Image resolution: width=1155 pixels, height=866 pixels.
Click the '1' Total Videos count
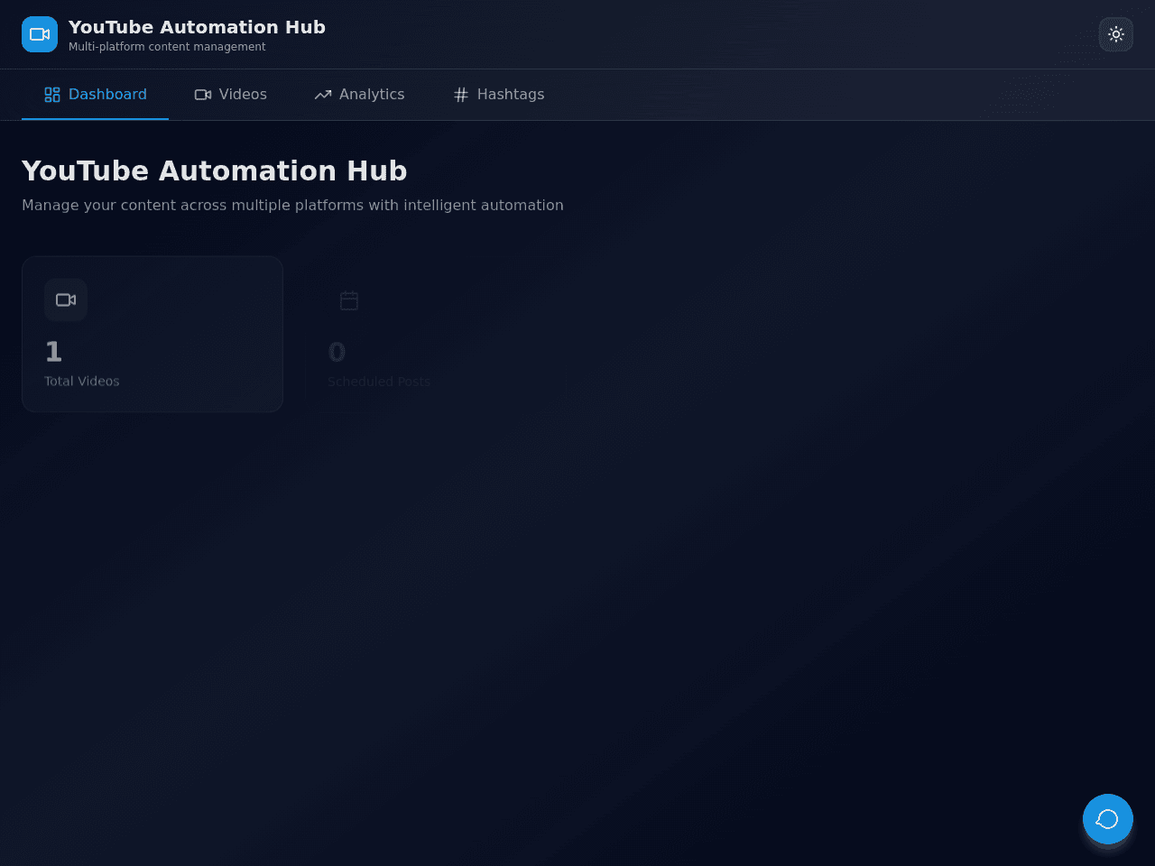(53, 352)
